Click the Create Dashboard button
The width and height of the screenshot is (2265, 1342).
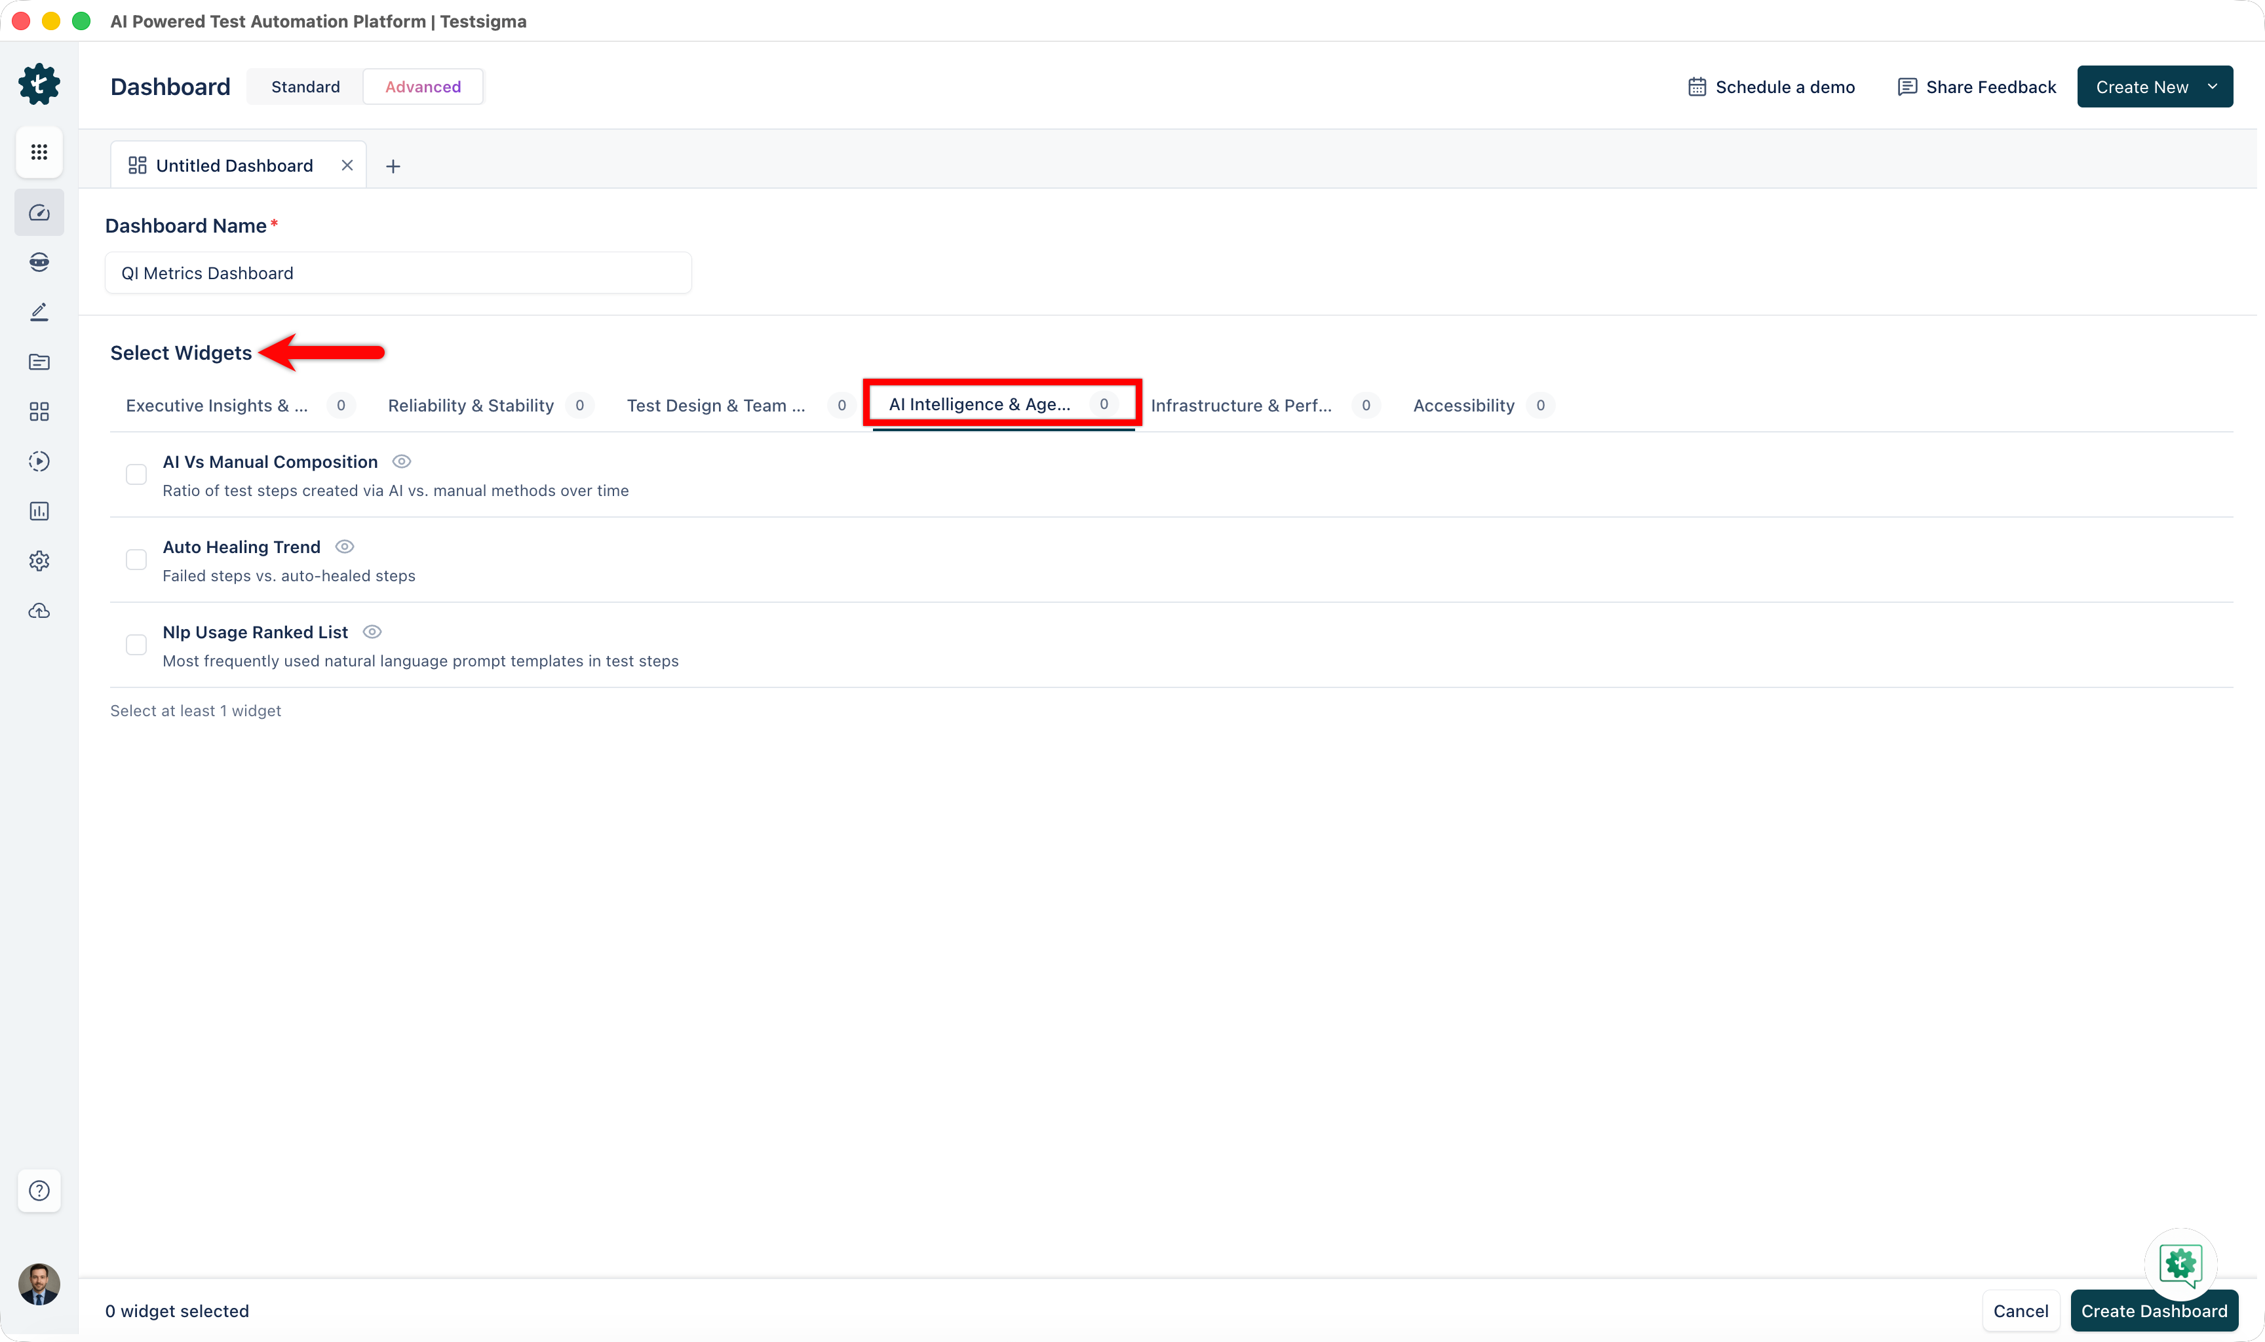click(x=2154, y=1311)
